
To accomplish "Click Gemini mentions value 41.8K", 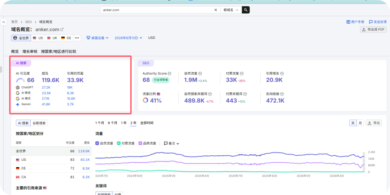I will (46, 104).
